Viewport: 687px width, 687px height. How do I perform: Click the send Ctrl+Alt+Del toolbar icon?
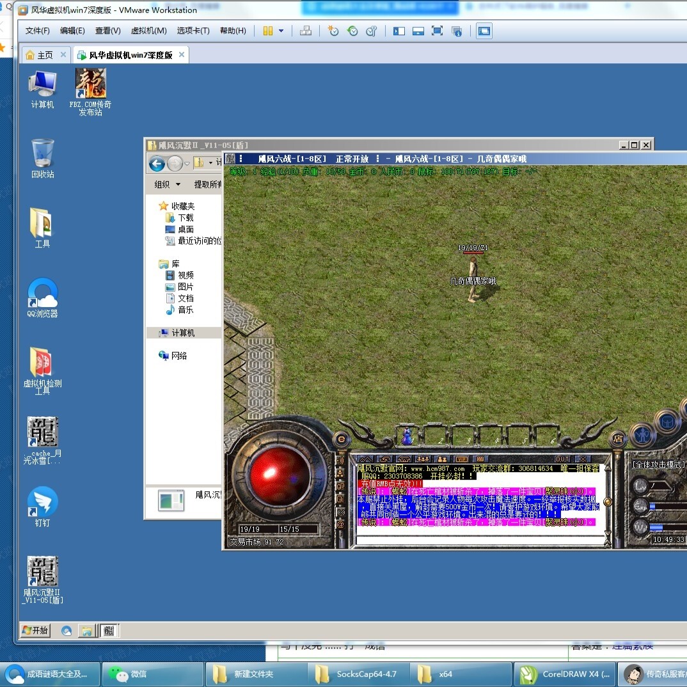(x=305, y=31)
